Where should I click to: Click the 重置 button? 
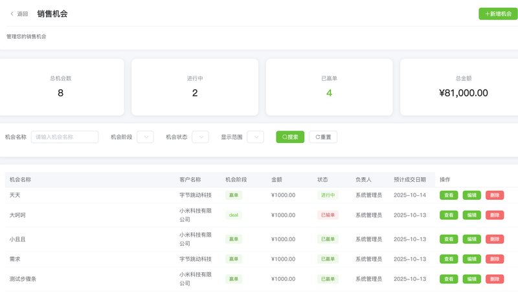coord(323,137)
